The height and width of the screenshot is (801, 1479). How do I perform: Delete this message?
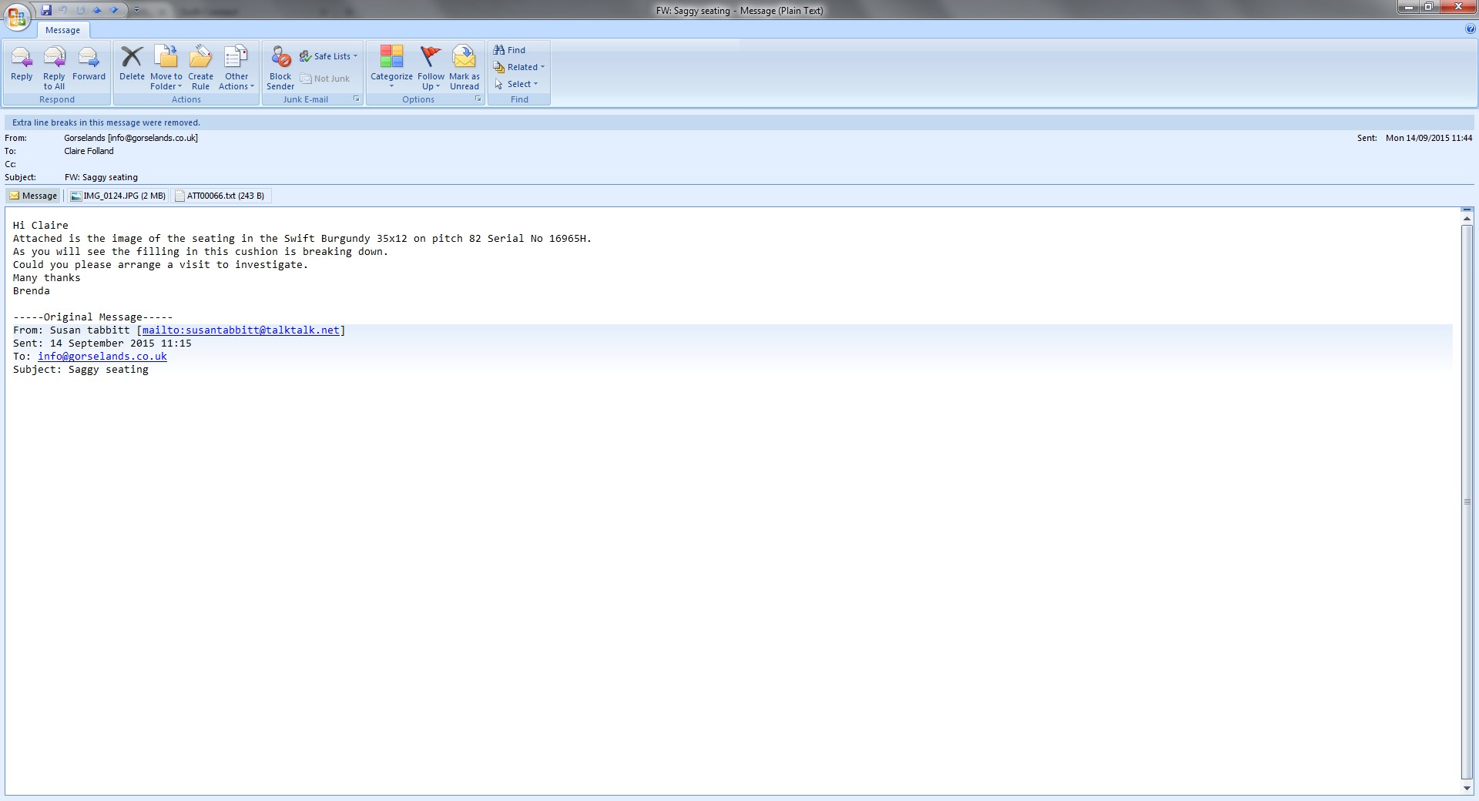[x=132, y=64]
